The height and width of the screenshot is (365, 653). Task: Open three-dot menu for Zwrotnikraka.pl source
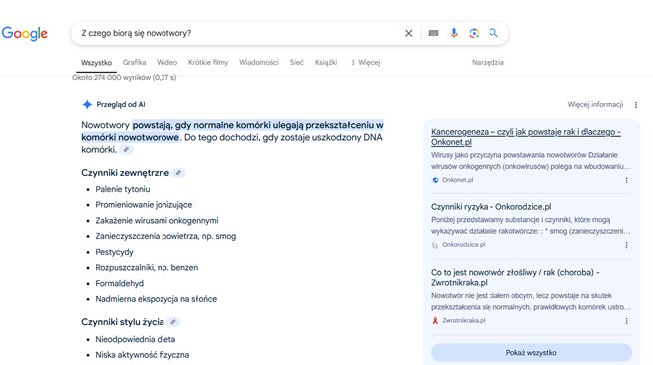point(626,321)
